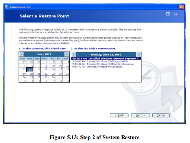Click the Sat column header in calendar
The image size is (190, 143).
(66, 59)
